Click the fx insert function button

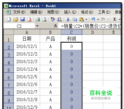pyautogui.click(x=56, y=26)
